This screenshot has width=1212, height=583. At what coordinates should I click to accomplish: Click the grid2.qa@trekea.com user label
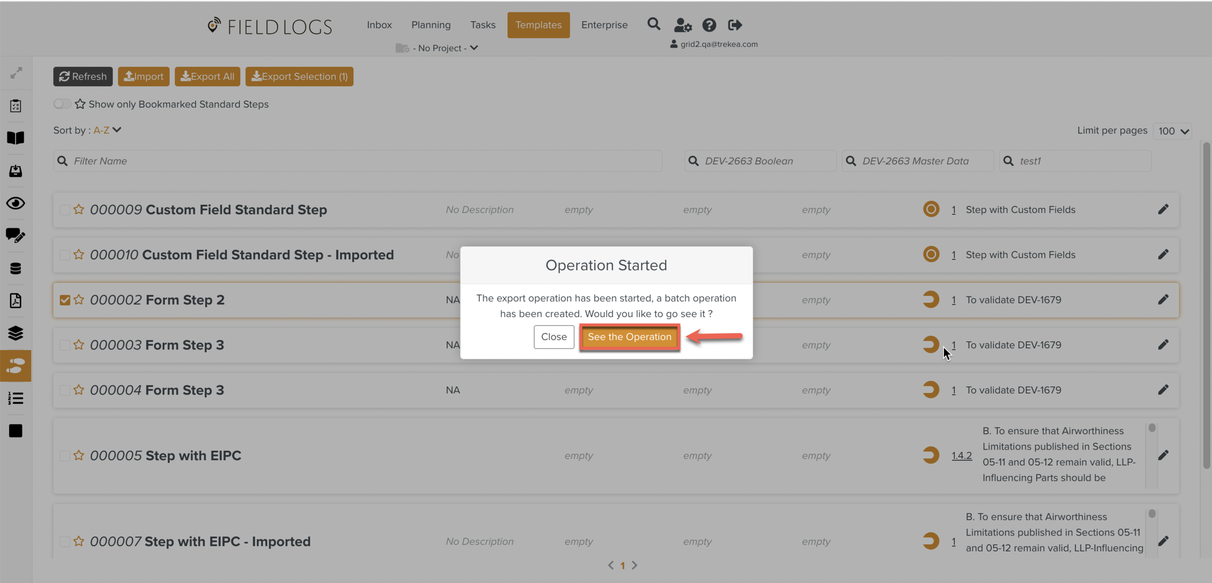pos(714,44)
